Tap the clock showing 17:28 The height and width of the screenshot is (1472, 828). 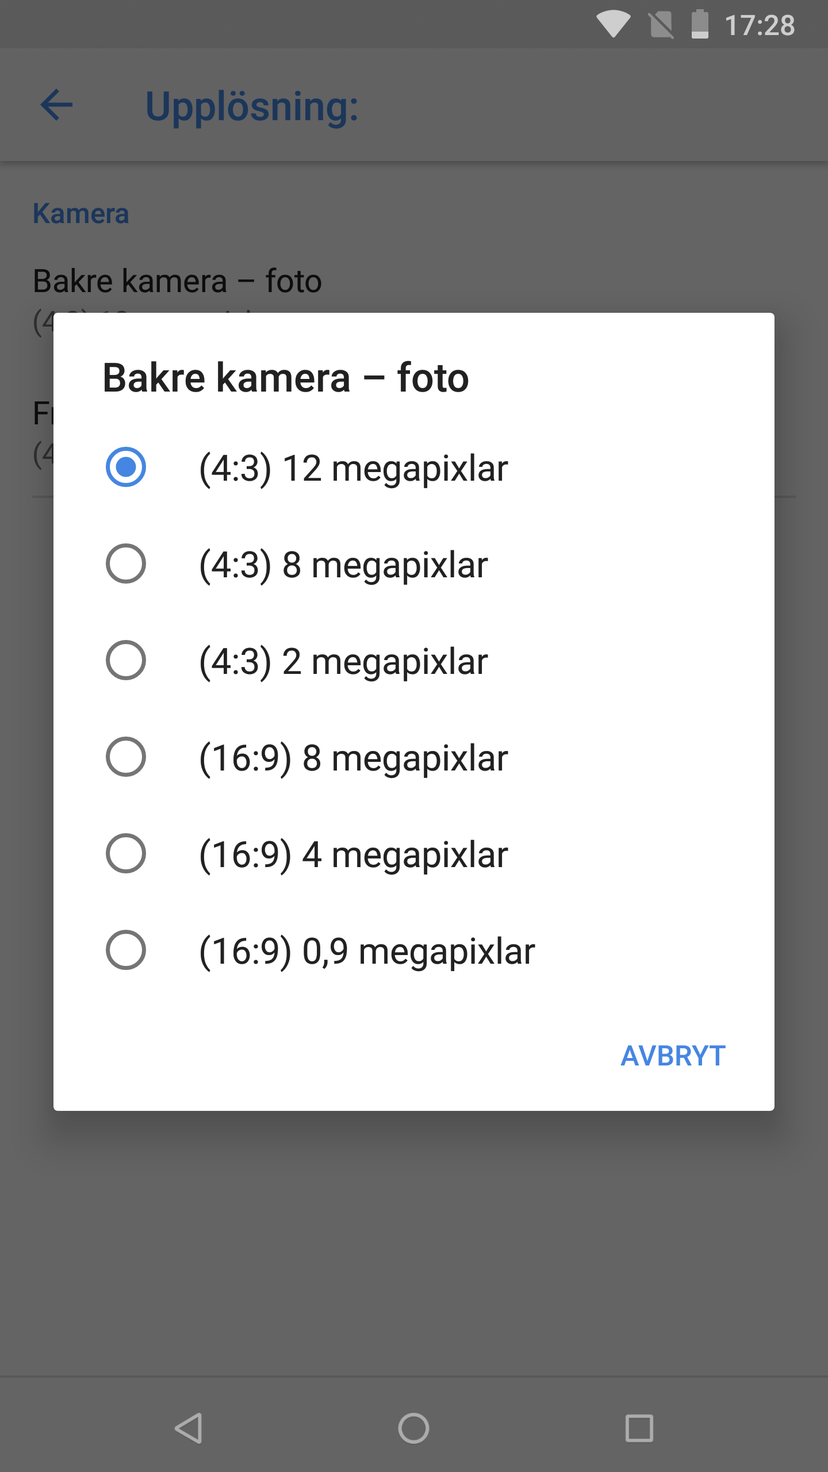point(760,25)
